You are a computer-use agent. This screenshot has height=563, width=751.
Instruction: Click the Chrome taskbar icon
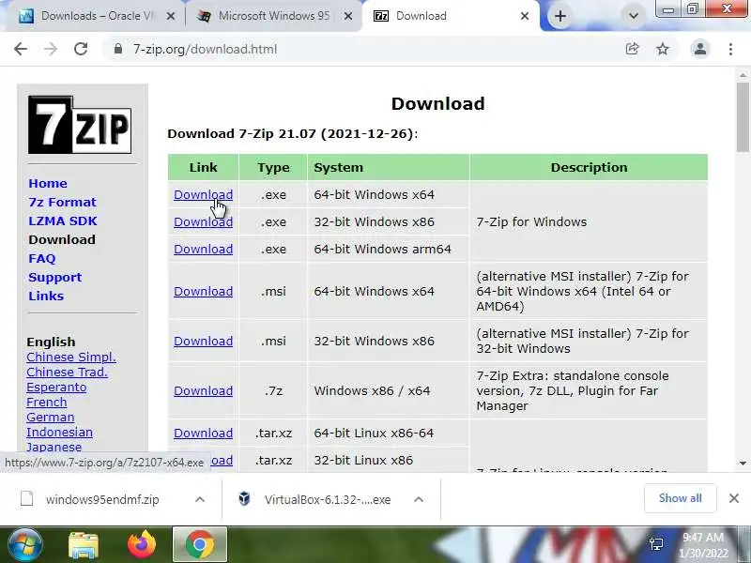click(x=200, y=545)
